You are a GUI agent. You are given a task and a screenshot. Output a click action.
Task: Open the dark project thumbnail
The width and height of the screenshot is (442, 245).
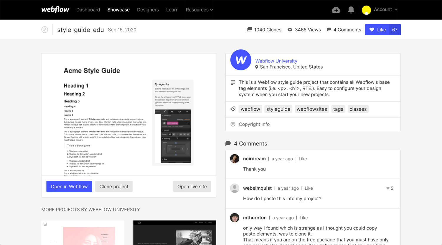(175, 233)
